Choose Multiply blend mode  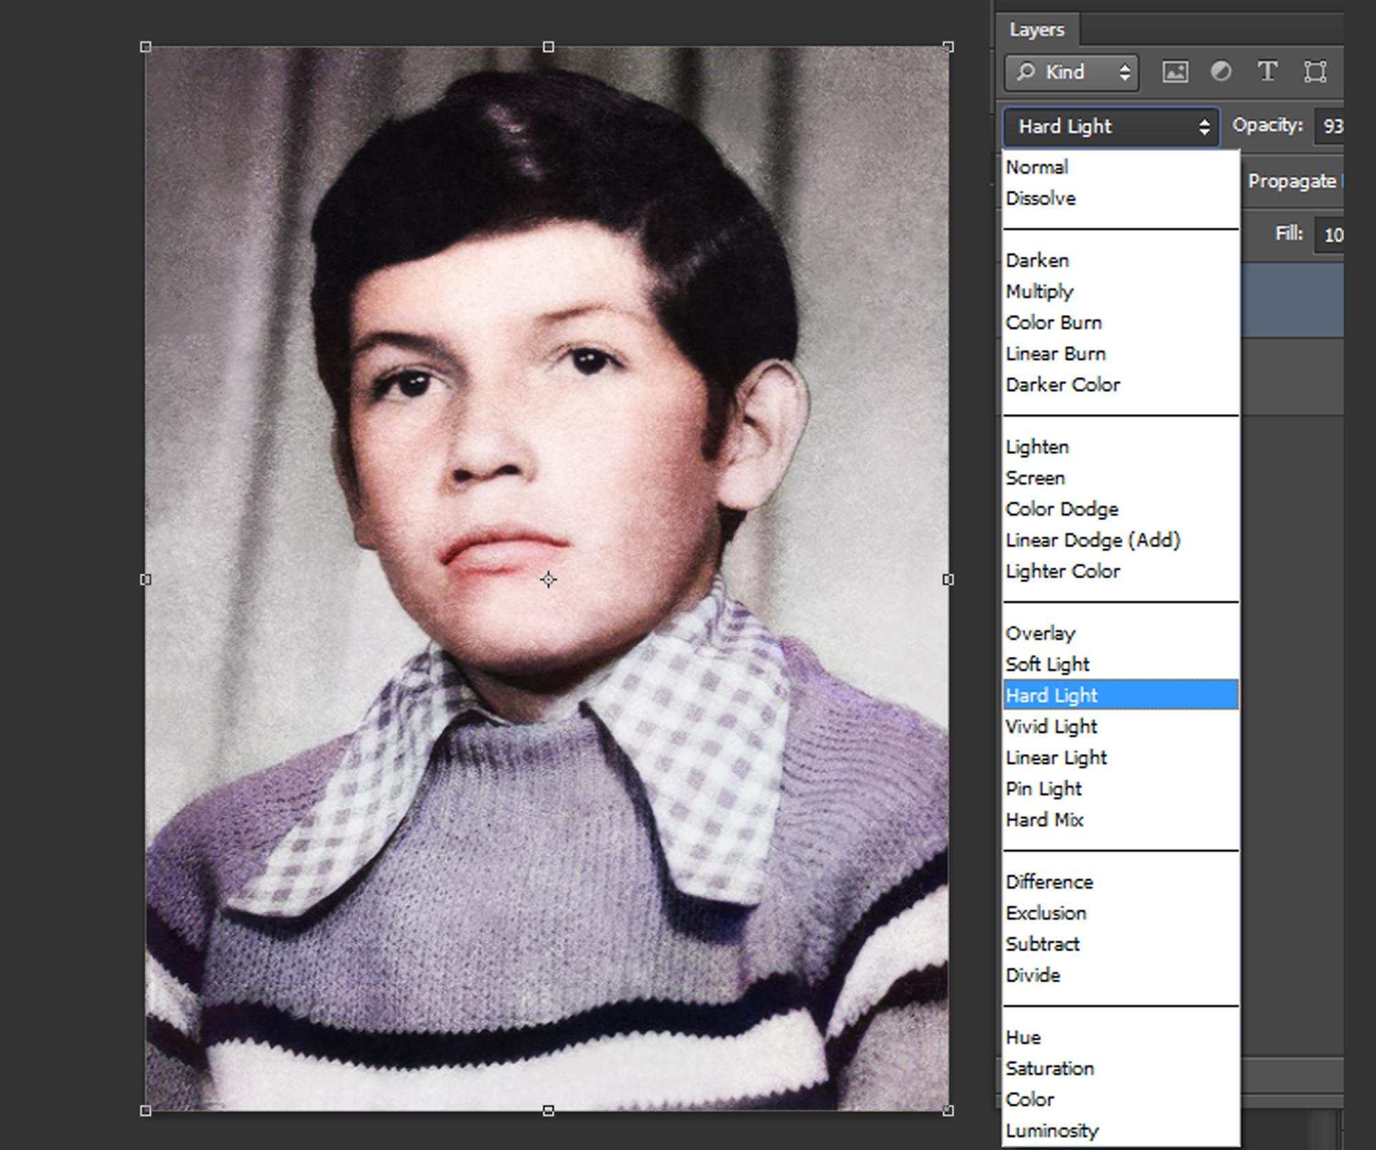(x=1121, y=292)
